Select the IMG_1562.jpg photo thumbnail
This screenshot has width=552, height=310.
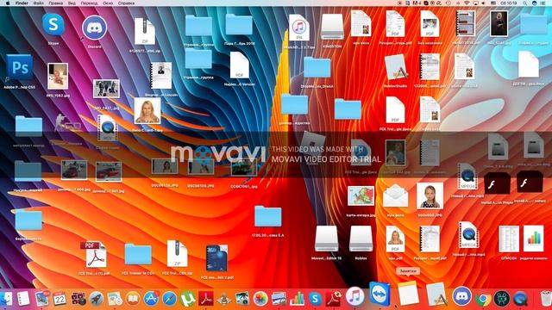(58, 76)
